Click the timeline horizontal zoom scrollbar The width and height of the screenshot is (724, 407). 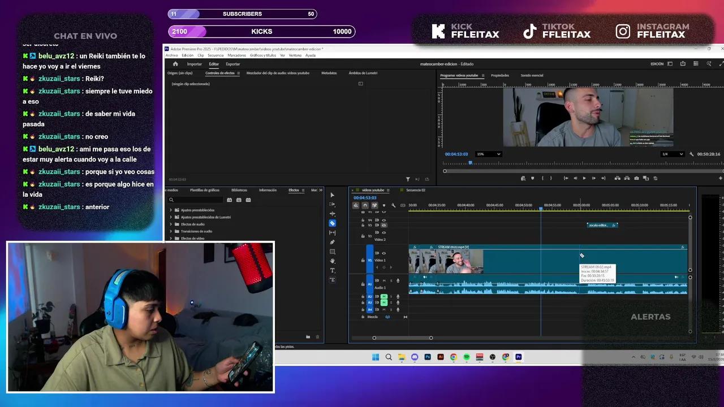click(402, 338)
